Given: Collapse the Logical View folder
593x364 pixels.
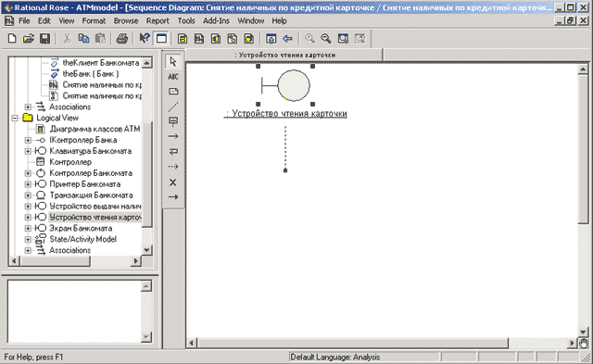Looking at the screenshot, I should (x=15, y=118).
